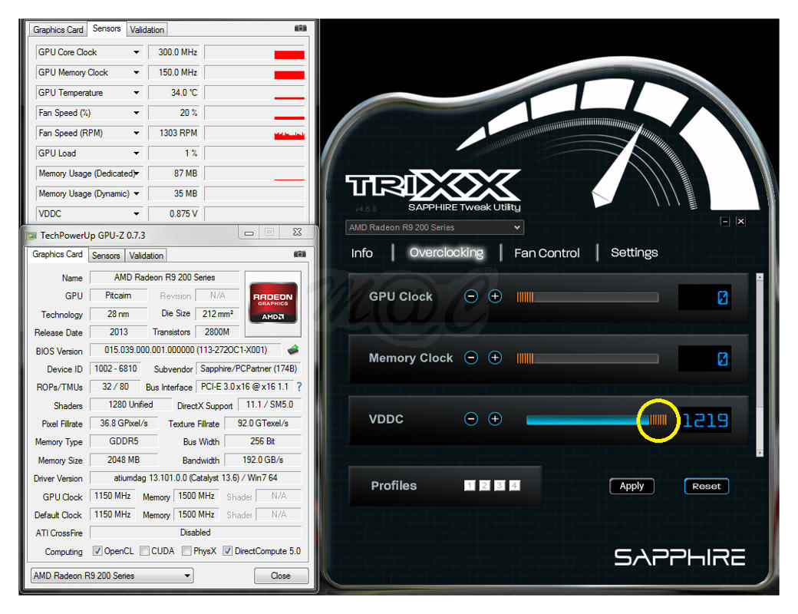Switch to the TRIXX Overclocking tab
The image size is (798, 614).
(x=447, y=253)
